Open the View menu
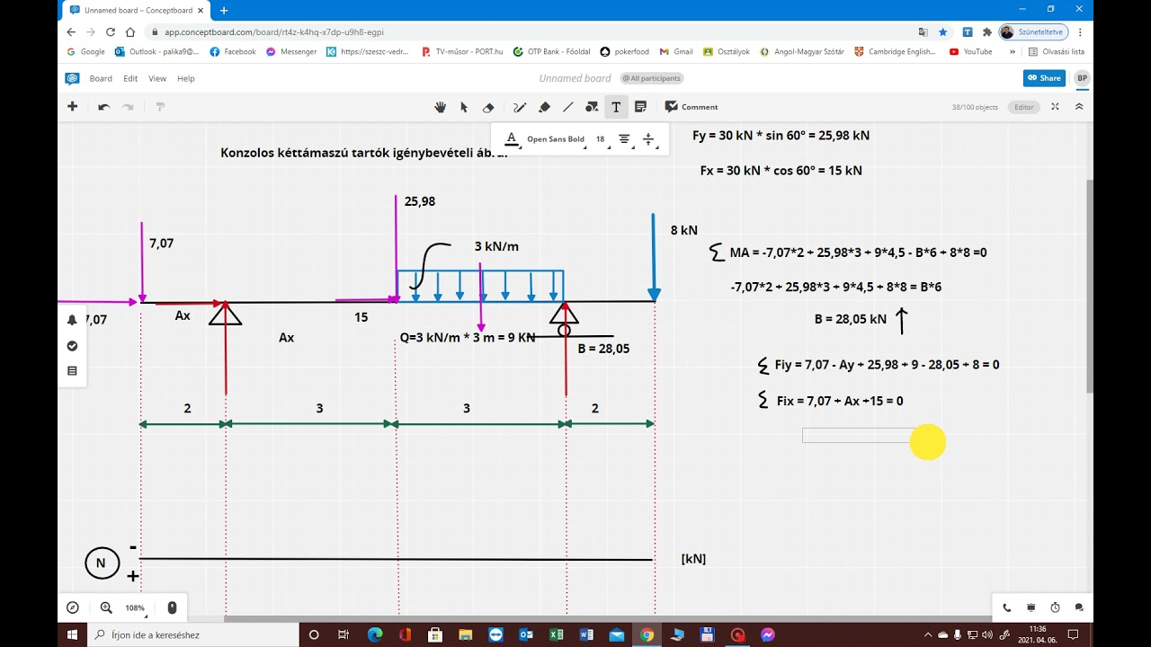Viewport: 1151px width, 647px height. [157, 78]
